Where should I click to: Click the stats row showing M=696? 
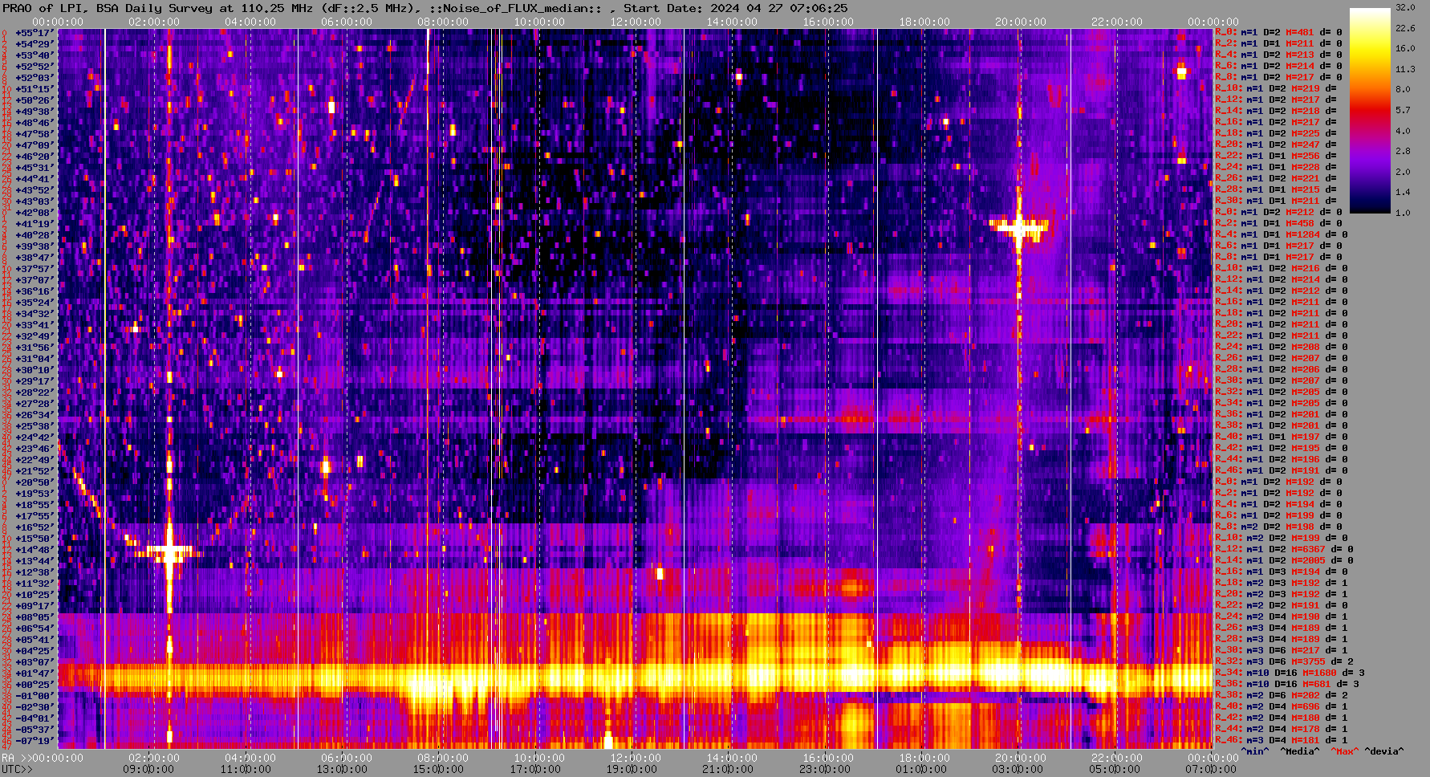[x=1281, y=706]
